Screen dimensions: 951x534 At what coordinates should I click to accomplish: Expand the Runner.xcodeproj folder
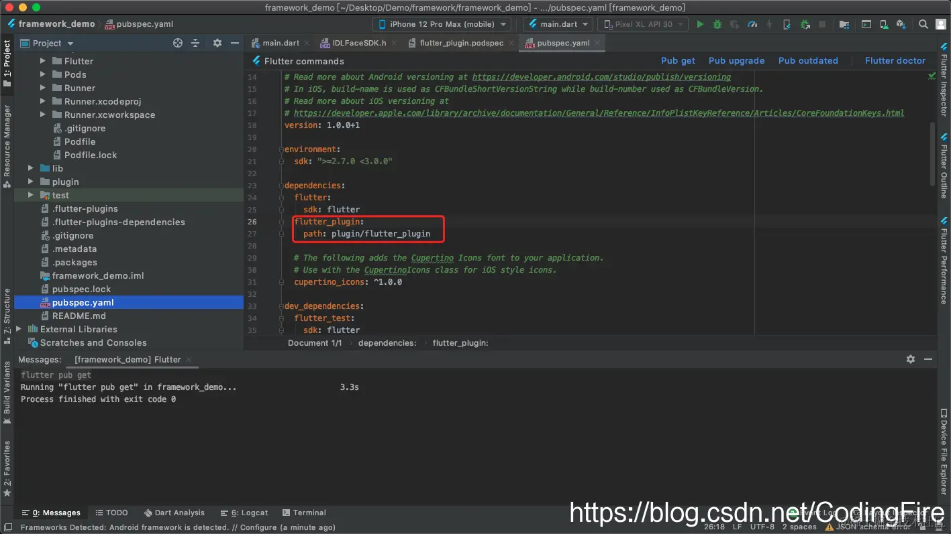click(43, 101)
